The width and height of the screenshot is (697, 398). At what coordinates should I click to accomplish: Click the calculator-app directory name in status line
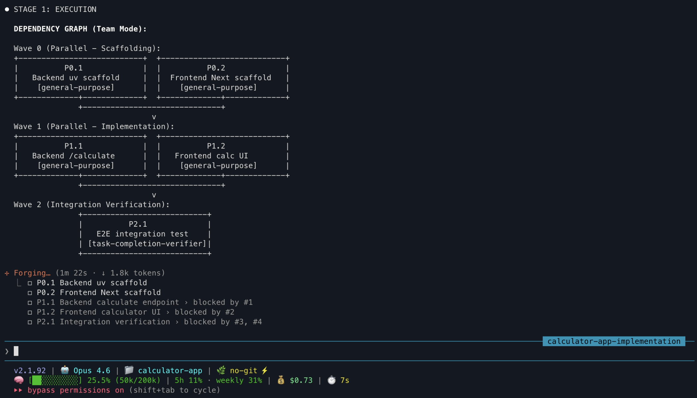[170, 371]
